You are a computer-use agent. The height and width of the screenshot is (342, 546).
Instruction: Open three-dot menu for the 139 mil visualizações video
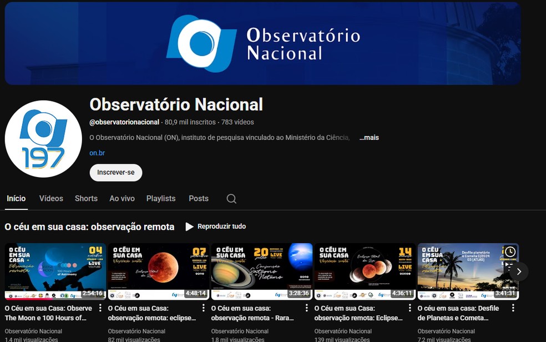[x=410, y=308]
